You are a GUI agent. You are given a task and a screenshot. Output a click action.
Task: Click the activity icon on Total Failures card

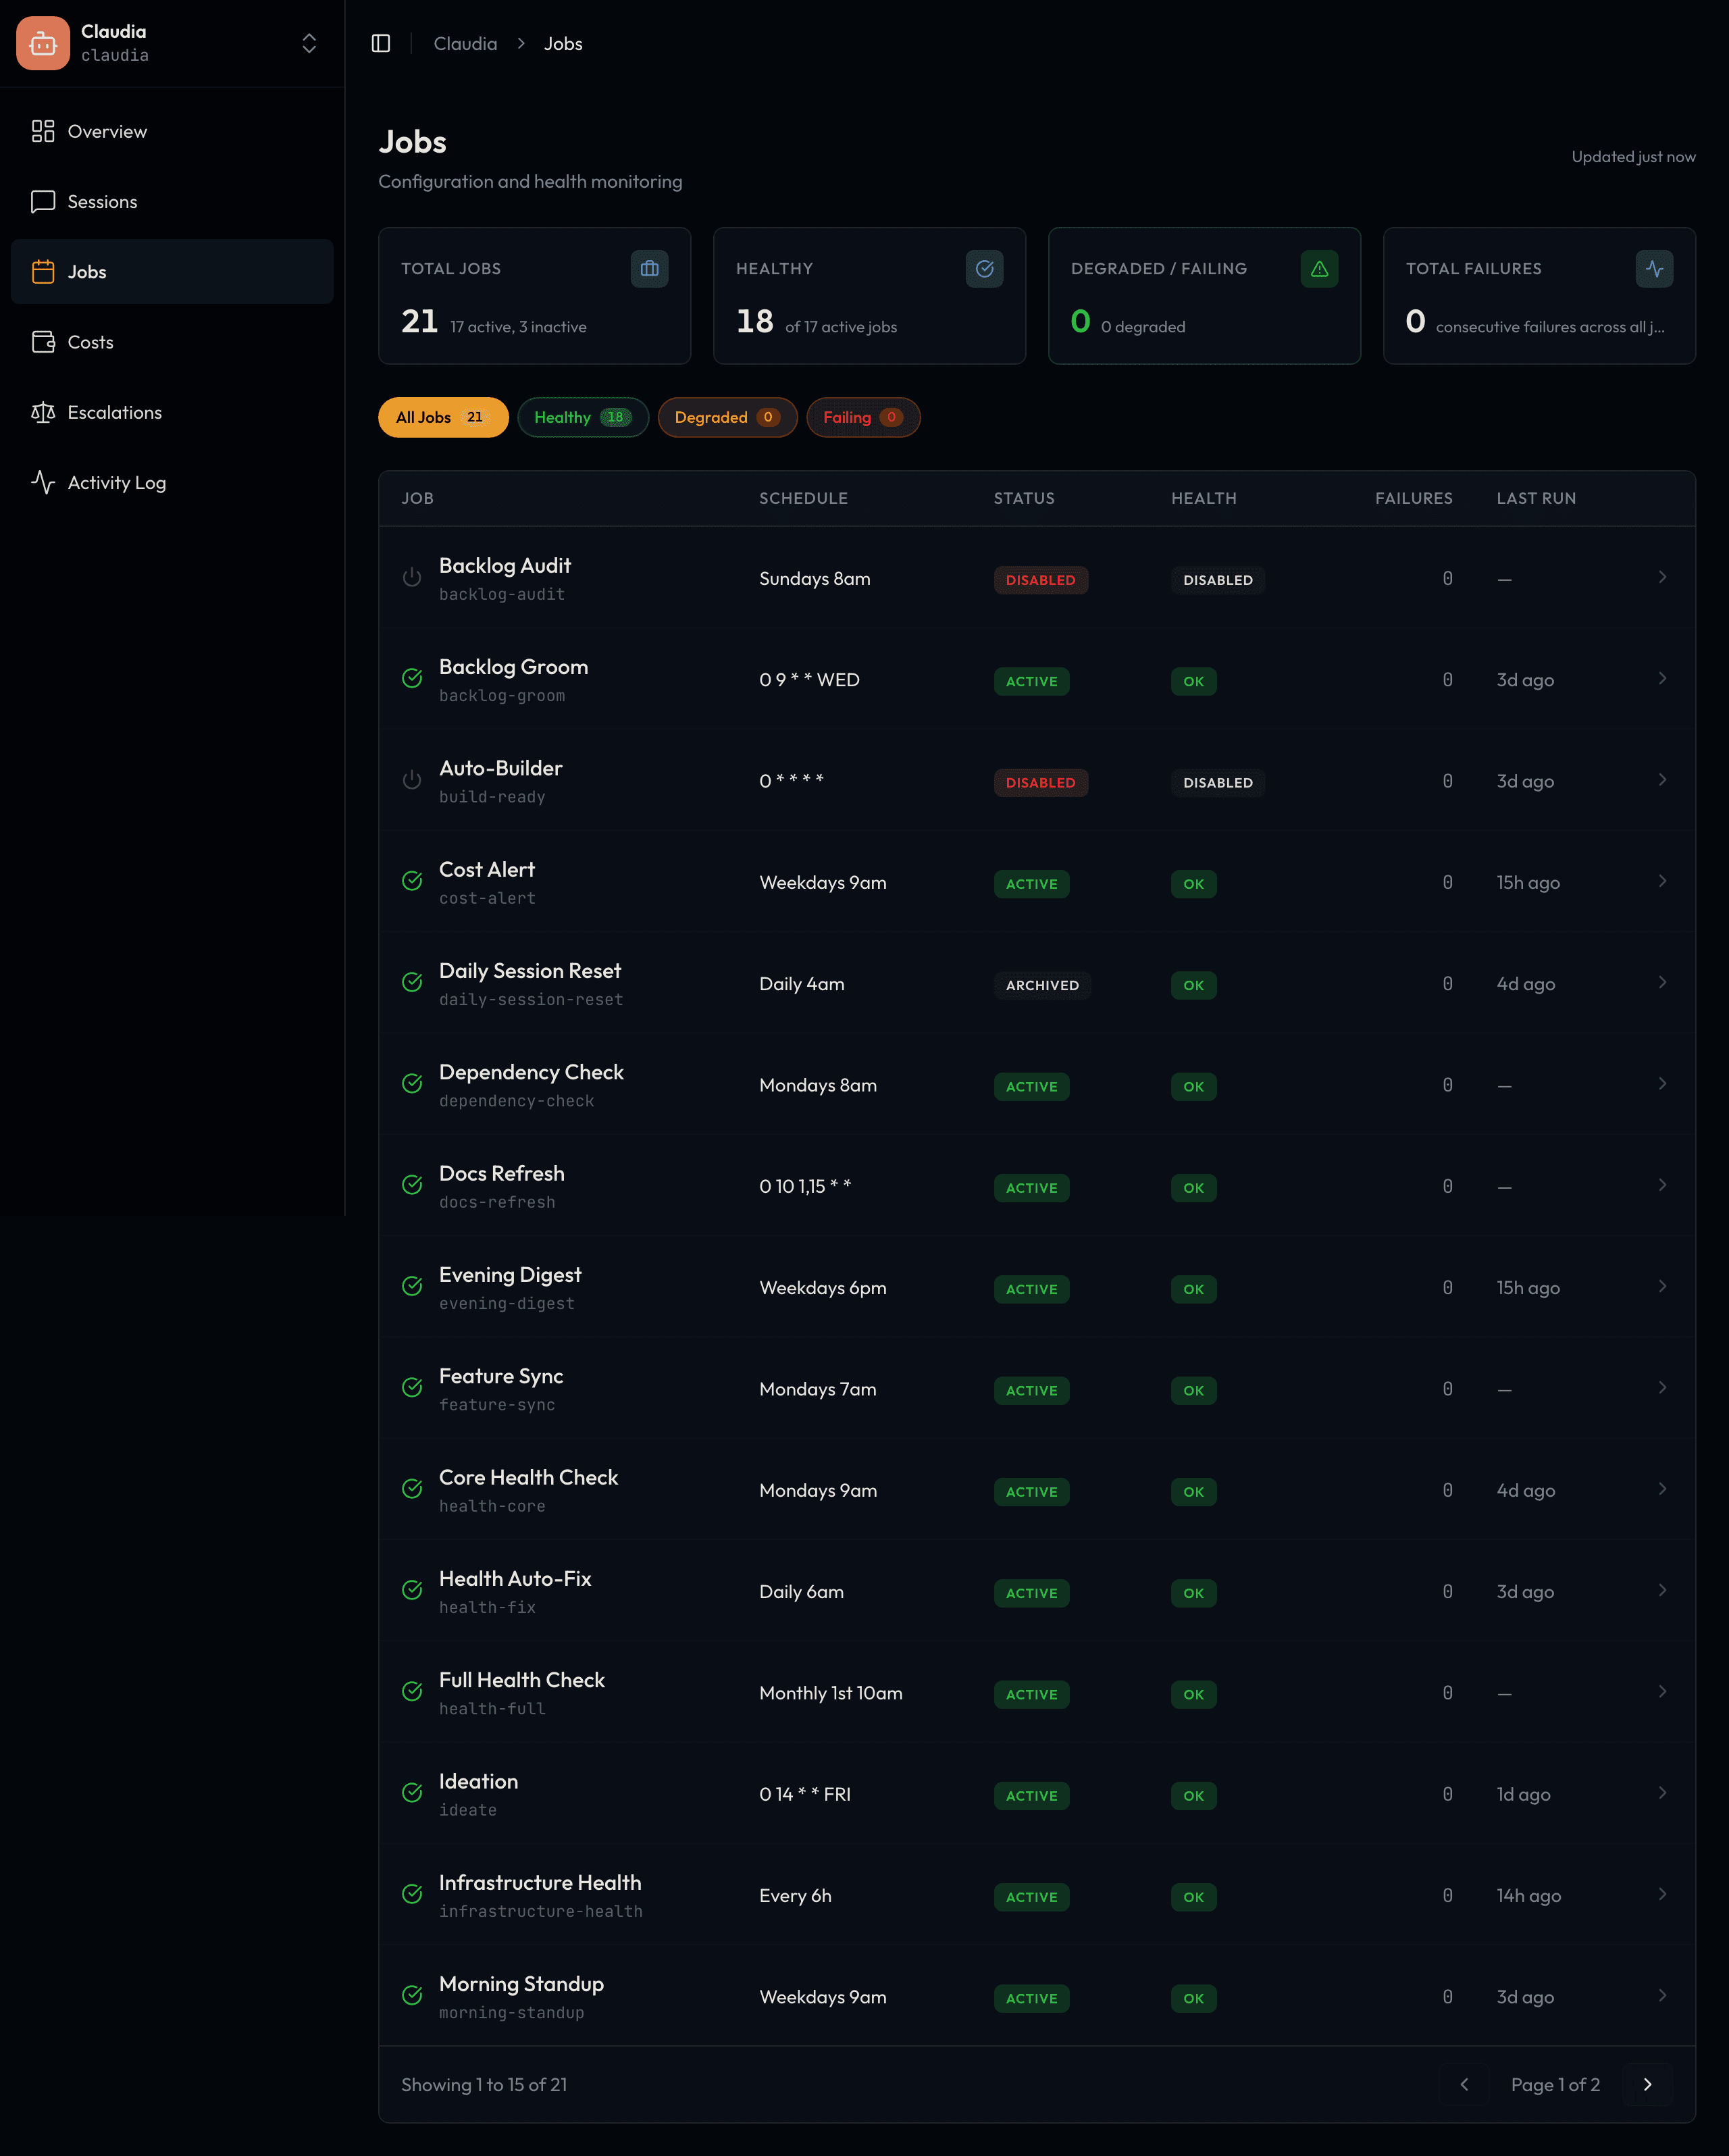click(x=1654, y=268)
